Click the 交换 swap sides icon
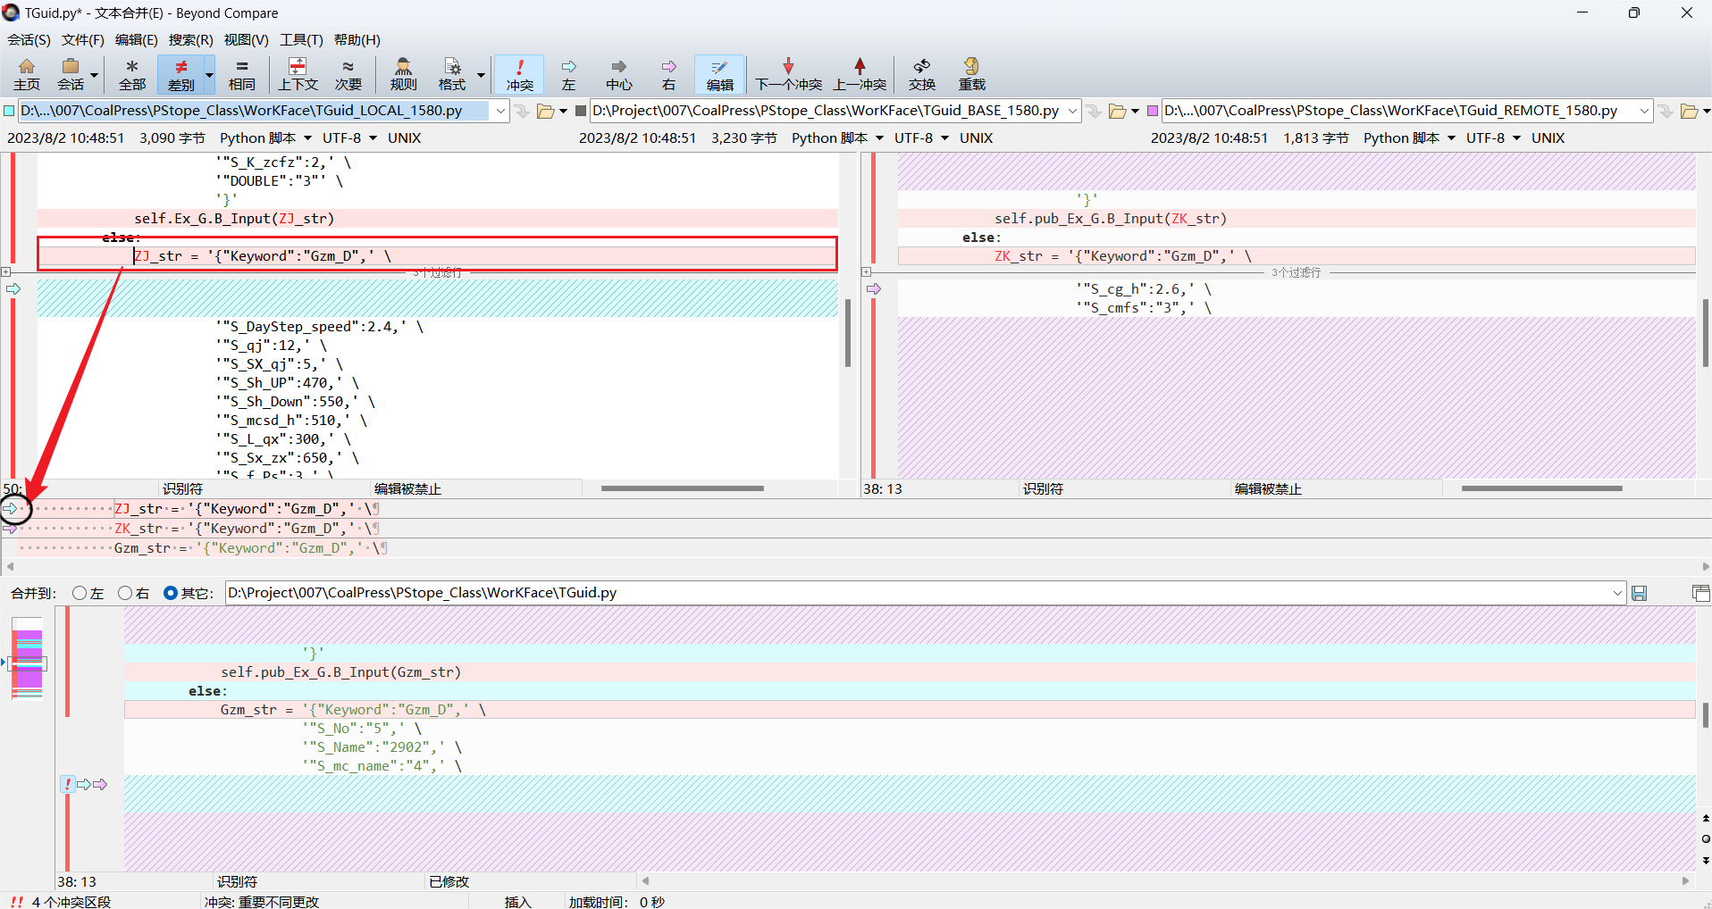1712x909 pixels. pyautogui.click(x=922, y=74)
